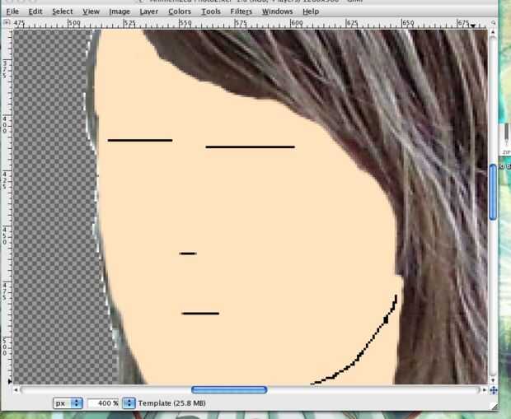511x419 pixels.
Task: Open the Windows menu
Action: click(x=277, y=12)
